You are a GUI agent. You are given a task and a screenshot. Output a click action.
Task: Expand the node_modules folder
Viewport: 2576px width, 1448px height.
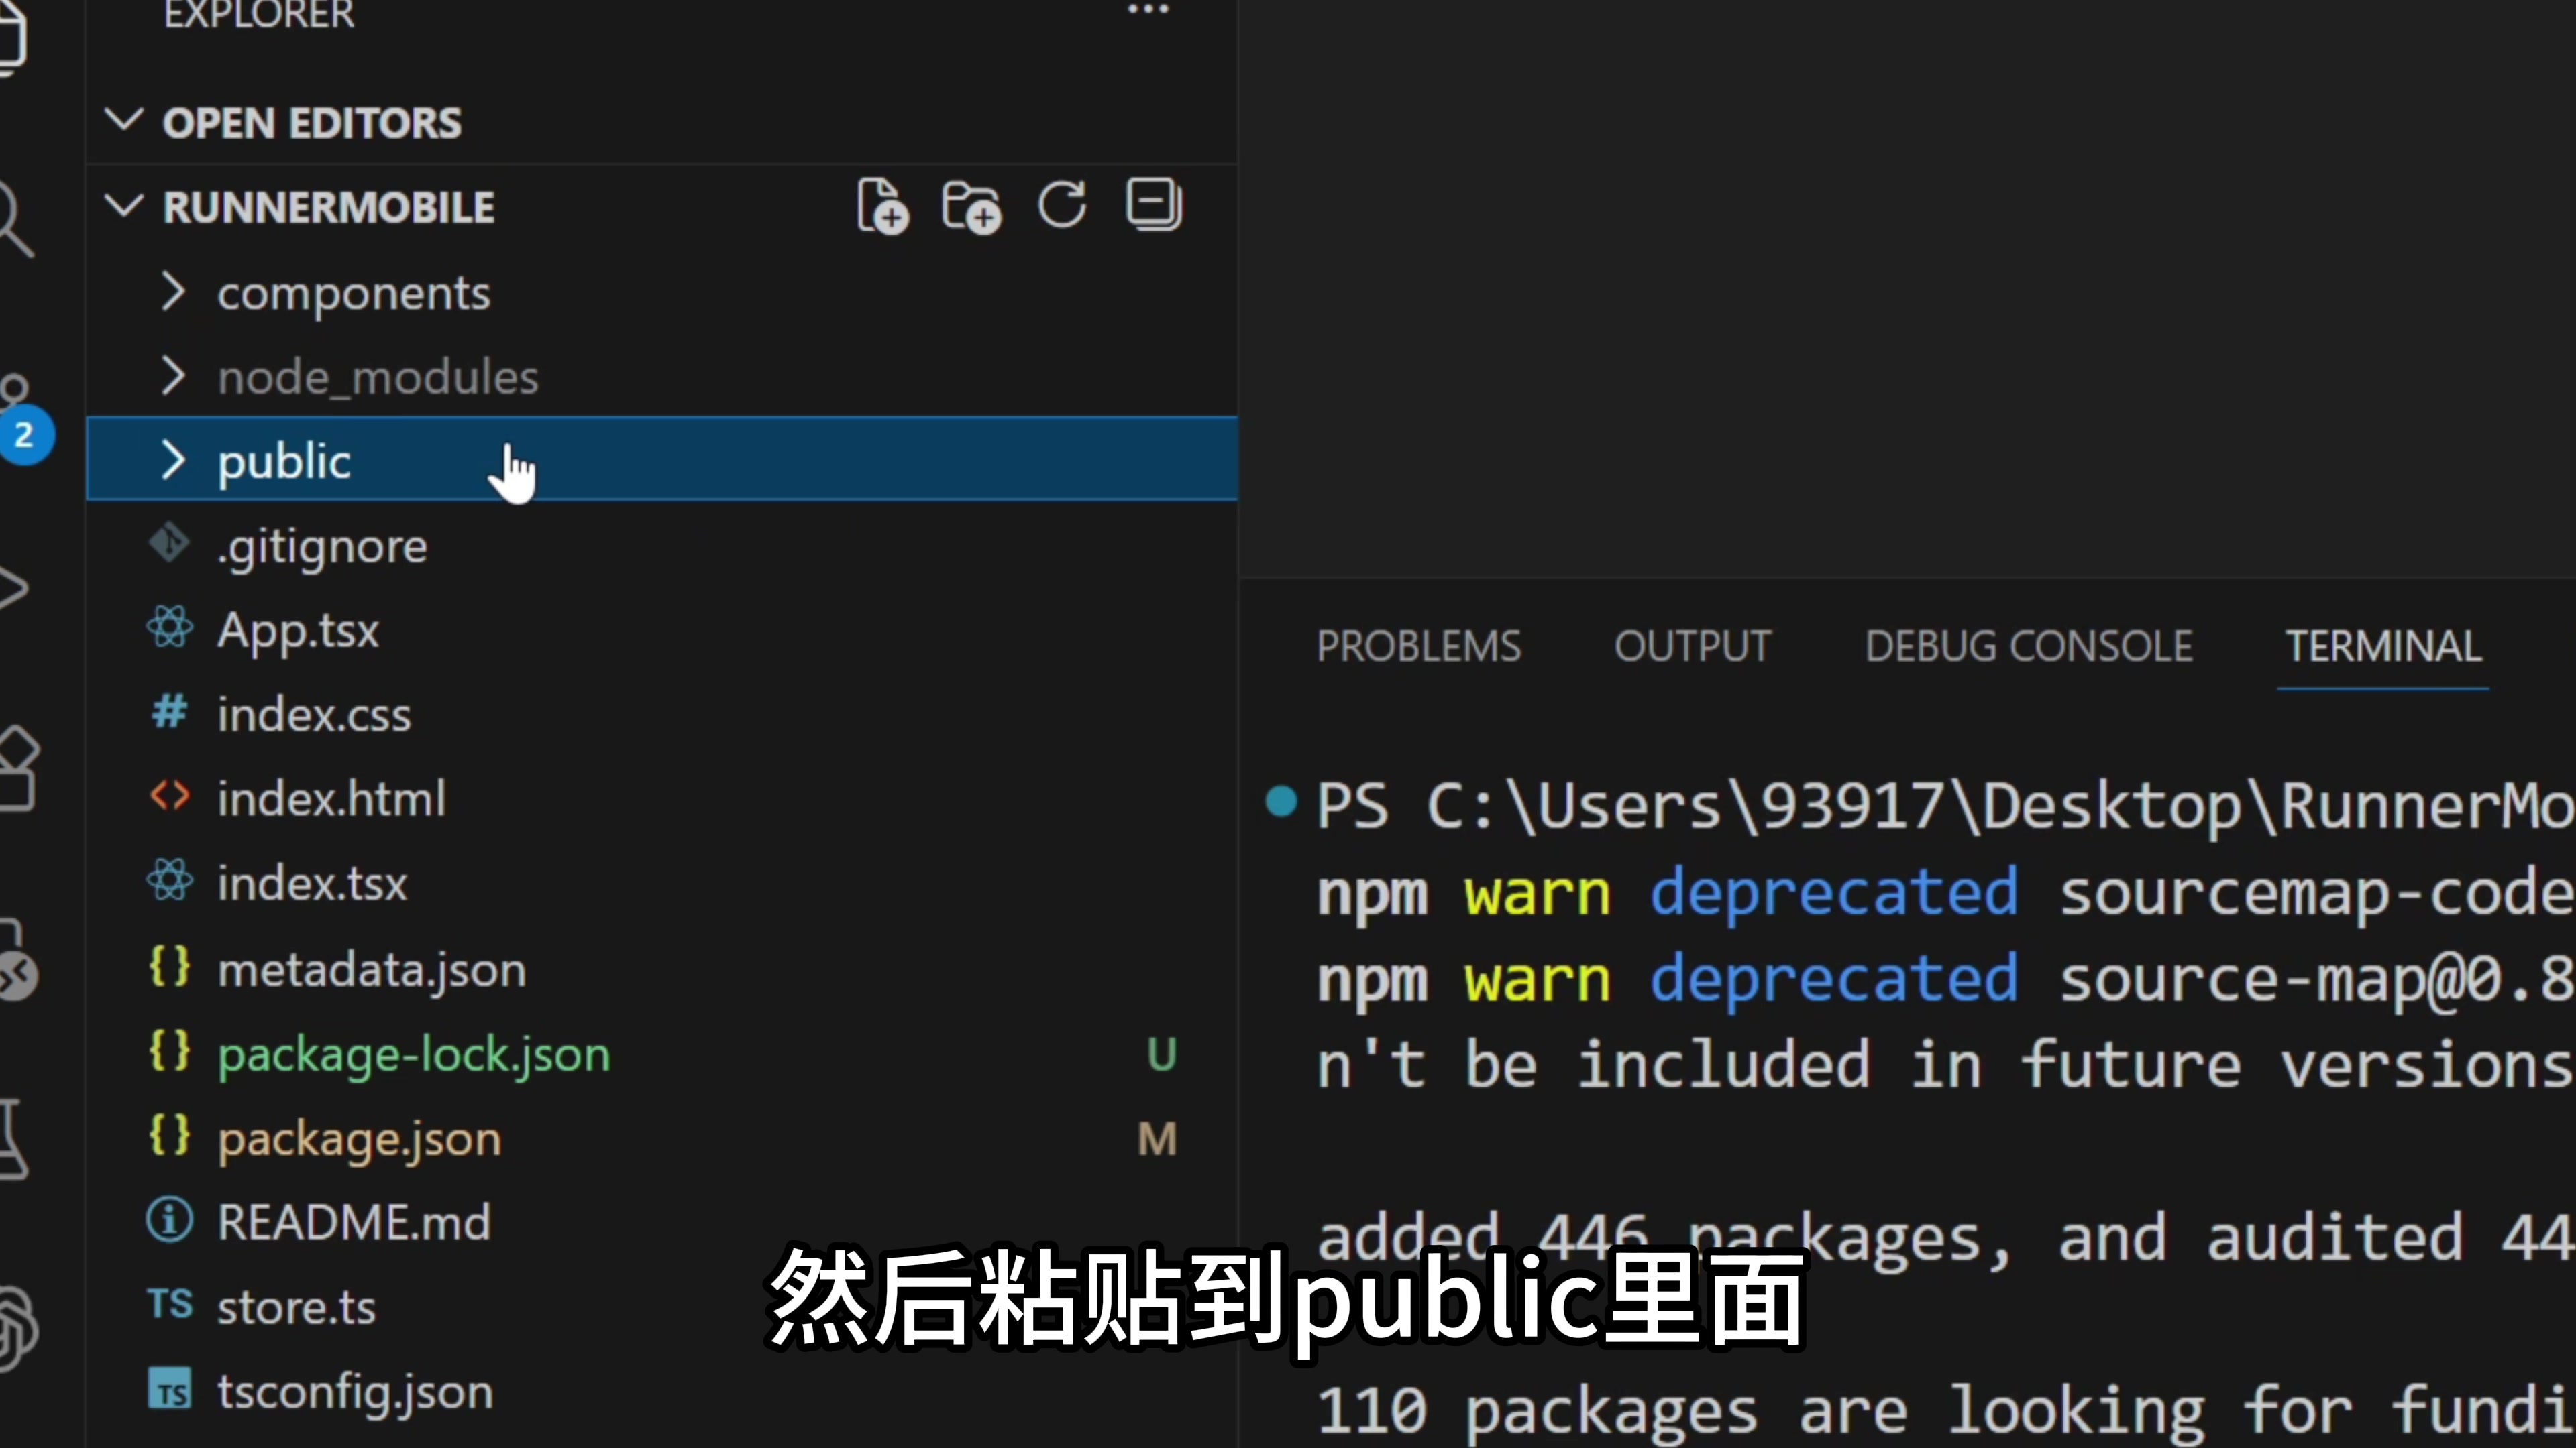coord(377,377)
